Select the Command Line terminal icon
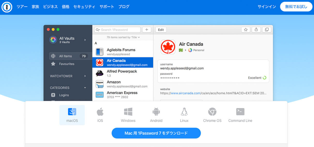 [240, 112]
